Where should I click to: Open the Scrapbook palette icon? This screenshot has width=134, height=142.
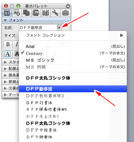[x=26, y=13]
